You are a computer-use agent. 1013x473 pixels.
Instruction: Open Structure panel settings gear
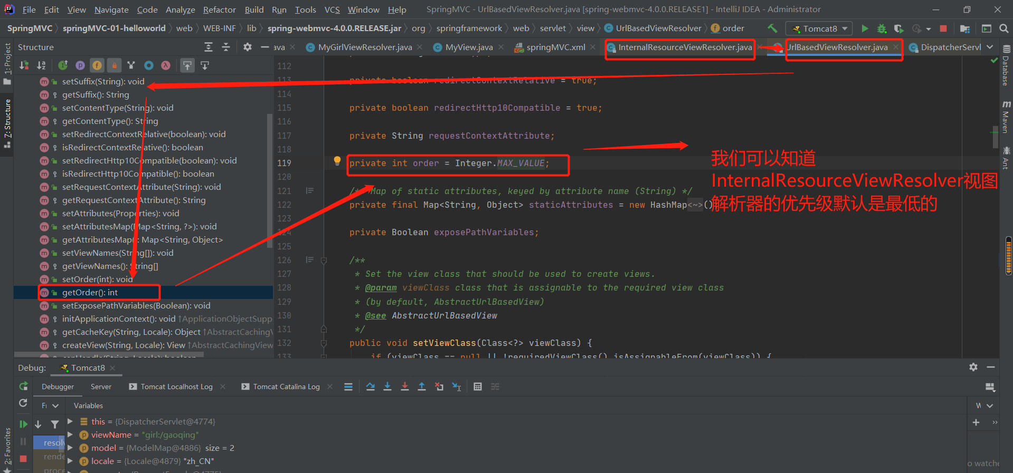coord(248,47)
